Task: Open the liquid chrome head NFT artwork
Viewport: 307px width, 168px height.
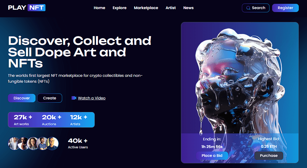Action: tap(240, 78)
